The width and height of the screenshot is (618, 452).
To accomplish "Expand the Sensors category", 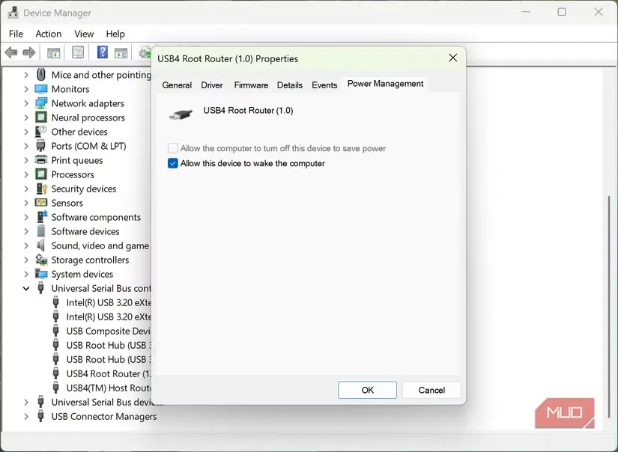I will tap(26, 203).
